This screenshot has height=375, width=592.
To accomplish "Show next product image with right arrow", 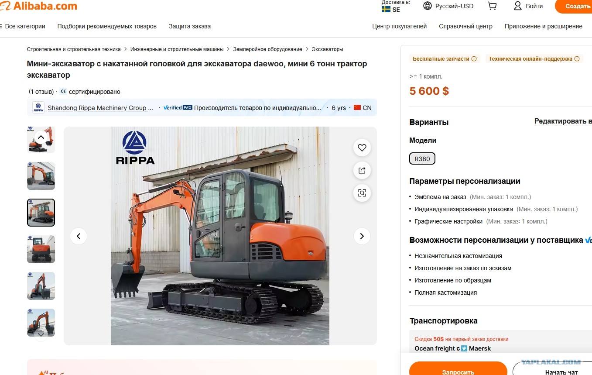I will [x=362, y=236].
